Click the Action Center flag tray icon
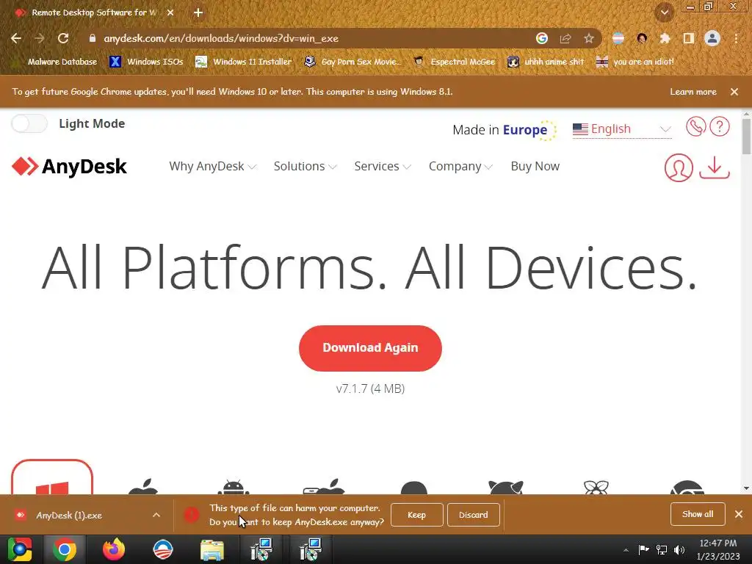Image resolution: width=752 pixels, height=564 pixels. click(x=643, y=549)
